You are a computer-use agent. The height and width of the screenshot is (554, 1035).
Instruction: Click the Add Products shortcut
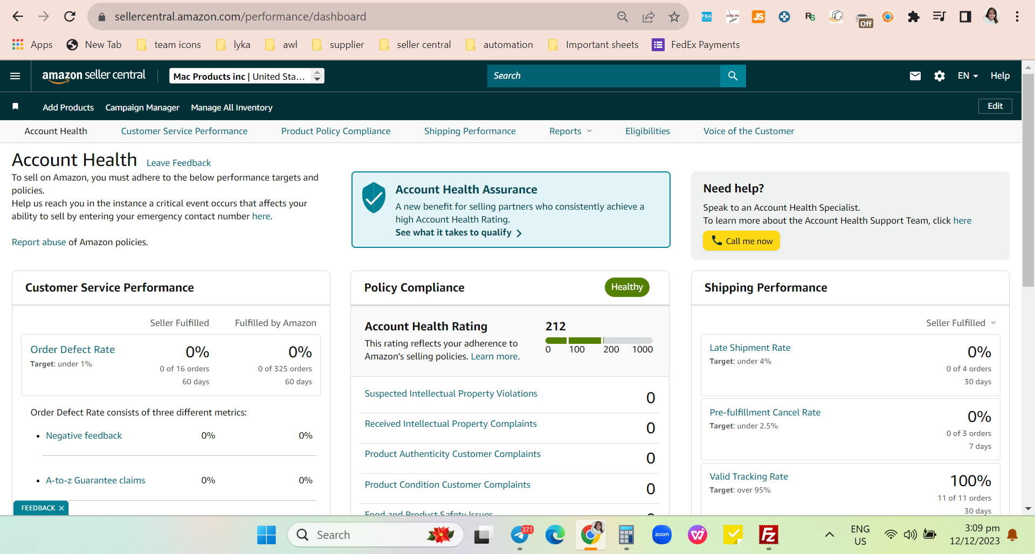tap(68, 107)
